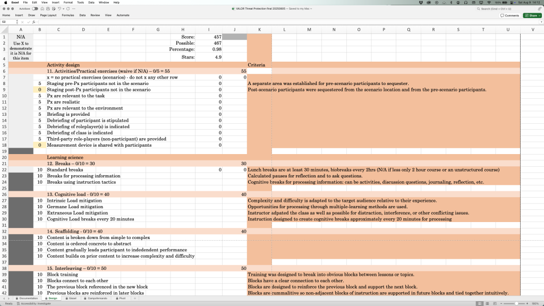
Task: Add a new sheet with plus button
Action: 135,298
